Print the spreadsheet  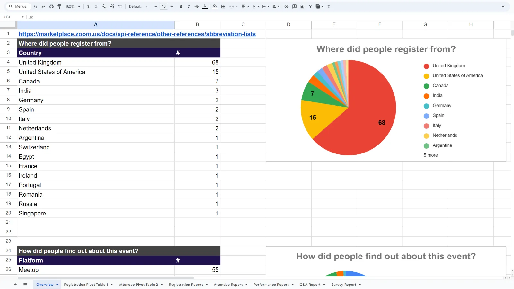tap(51, 6)
